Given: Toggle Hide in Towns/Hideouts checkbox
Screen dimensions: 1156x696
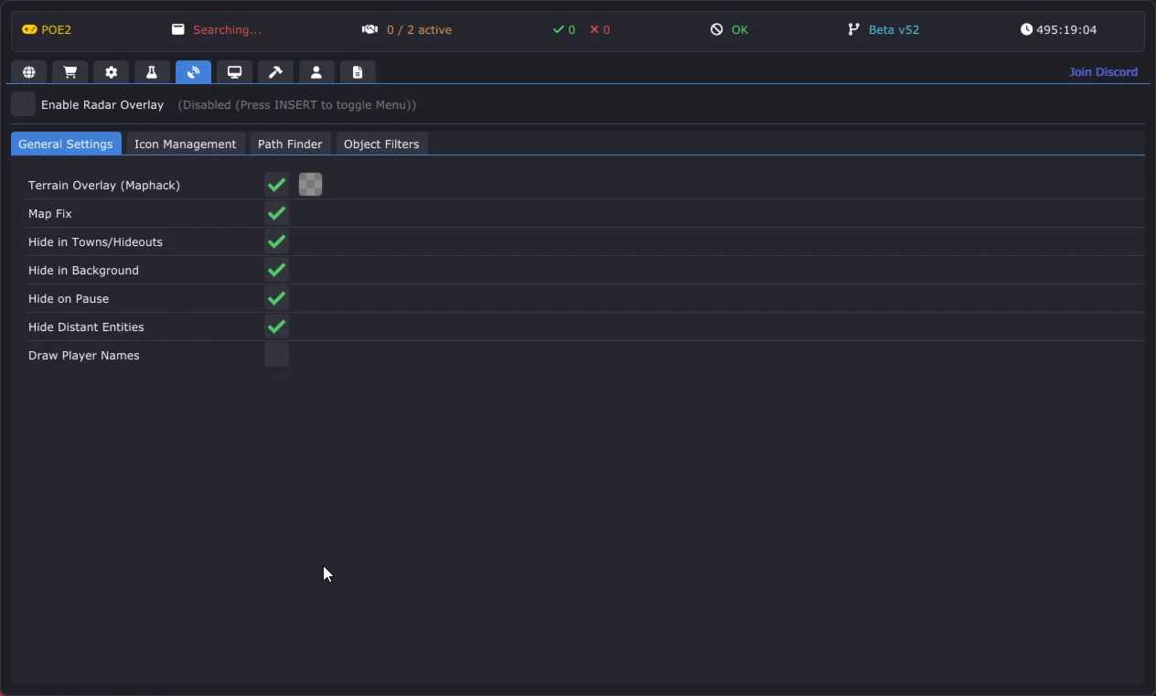Looking at the screenshot, I should point(276,241).
